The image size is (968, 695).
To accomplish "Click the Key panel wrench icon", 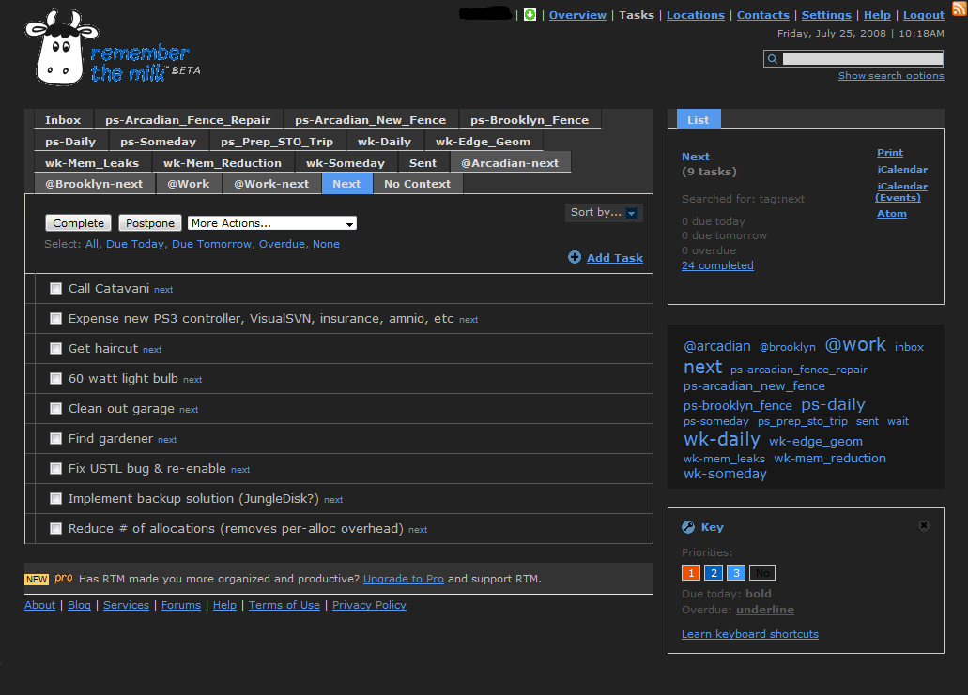I will pyautogui.click(x=688, y=527).
